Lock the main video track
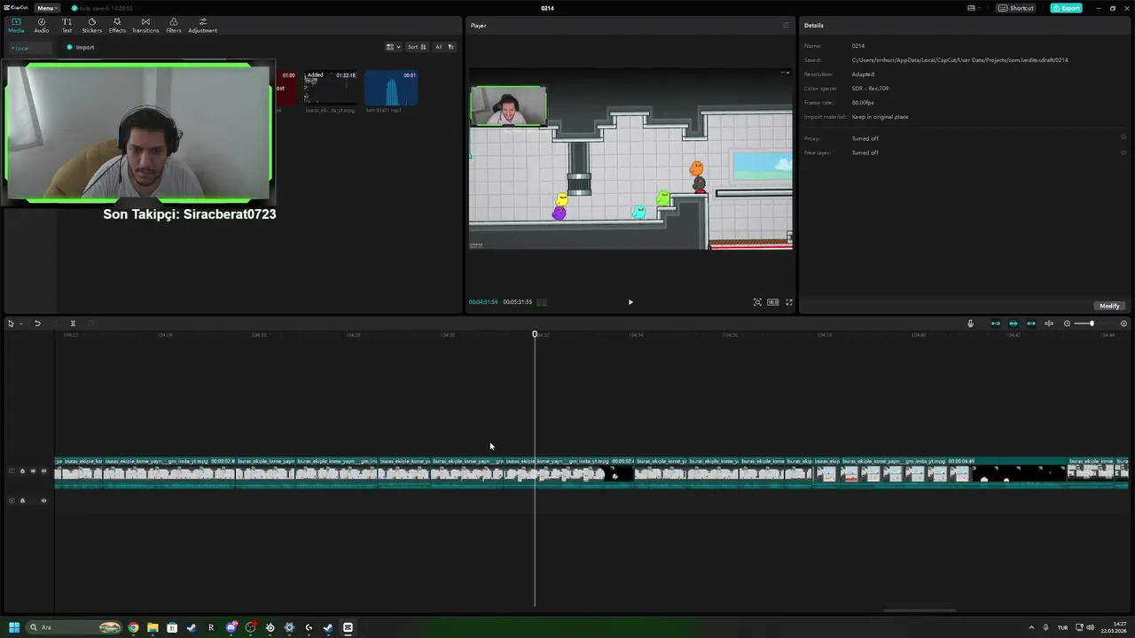This screenshot has width=1135, height=638. (22, 471)
